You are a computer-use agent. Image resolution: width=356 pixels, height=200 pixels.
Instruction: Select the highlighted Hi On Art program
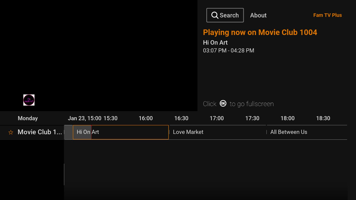pyautogui.click(x=120, y=132)
